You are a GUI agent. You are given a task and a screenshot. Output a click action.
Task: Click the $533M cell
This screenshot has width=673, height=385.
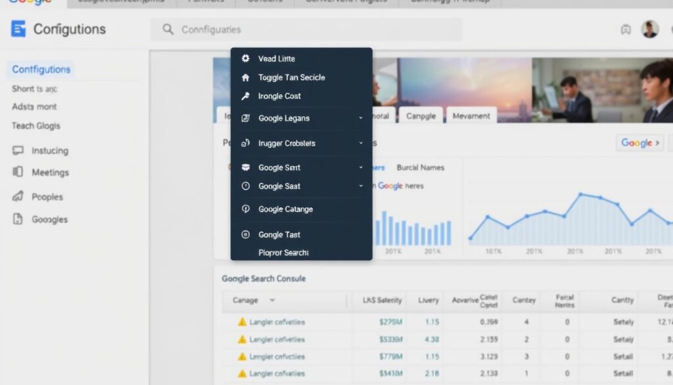390,340
